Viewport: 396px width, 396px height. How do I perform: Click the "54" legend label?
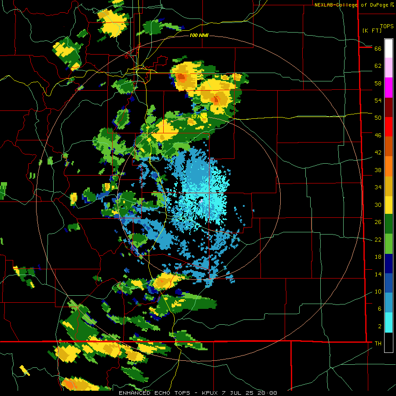[x=378, y=100]
